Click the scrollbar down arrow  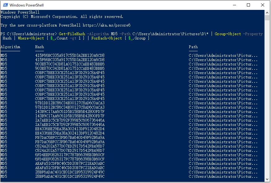267,179
